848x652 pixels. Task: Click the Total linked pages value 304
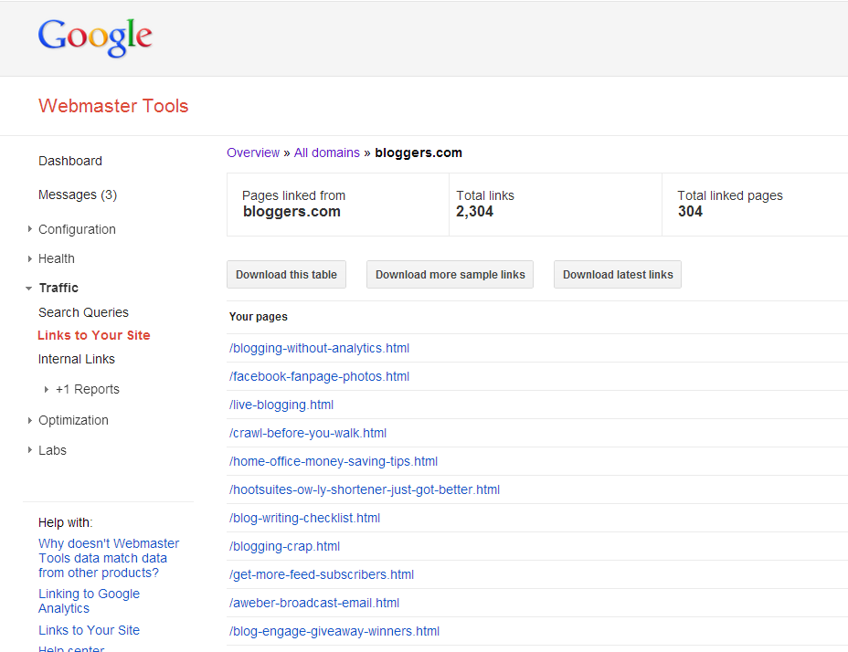click(x=690, y=211)
